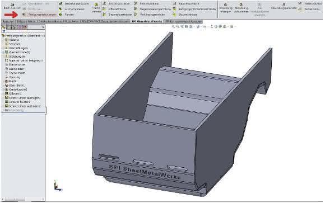This screenshot has height=203, width=325.
Task: Switch to the Blech tab
Action: coord(31,21)
